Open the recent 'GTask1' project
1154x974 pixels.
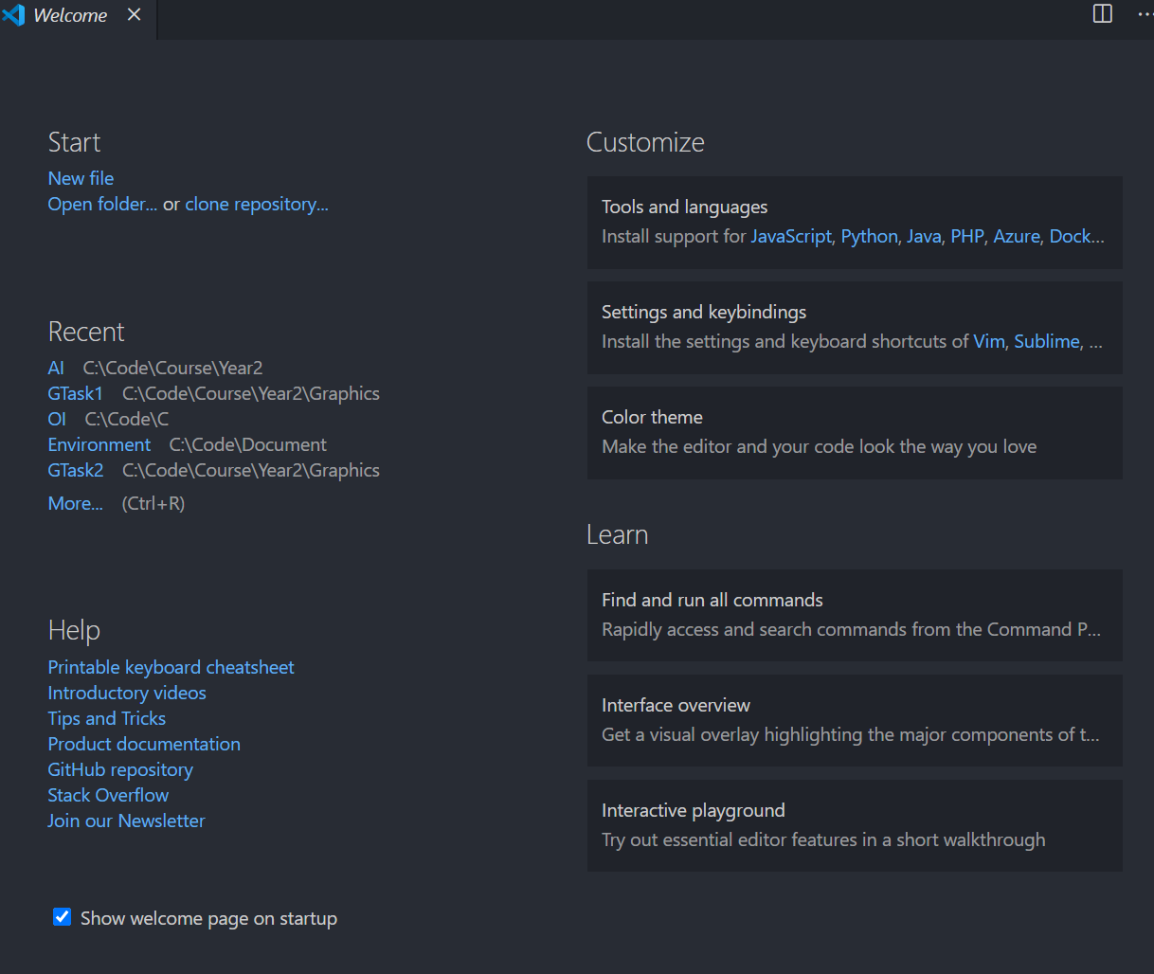pyautogui.click(x=75, y=393)
